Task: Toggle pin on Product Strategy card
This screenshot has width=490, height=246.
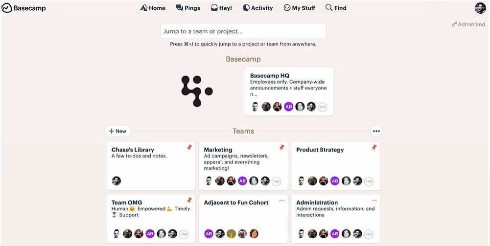Action: (374, 147)
